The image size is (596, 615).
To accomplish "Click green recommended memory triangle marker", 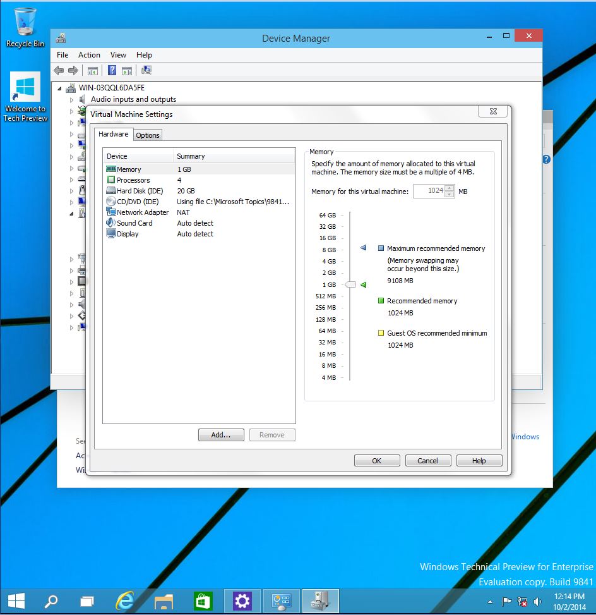I will click(363, 284).
